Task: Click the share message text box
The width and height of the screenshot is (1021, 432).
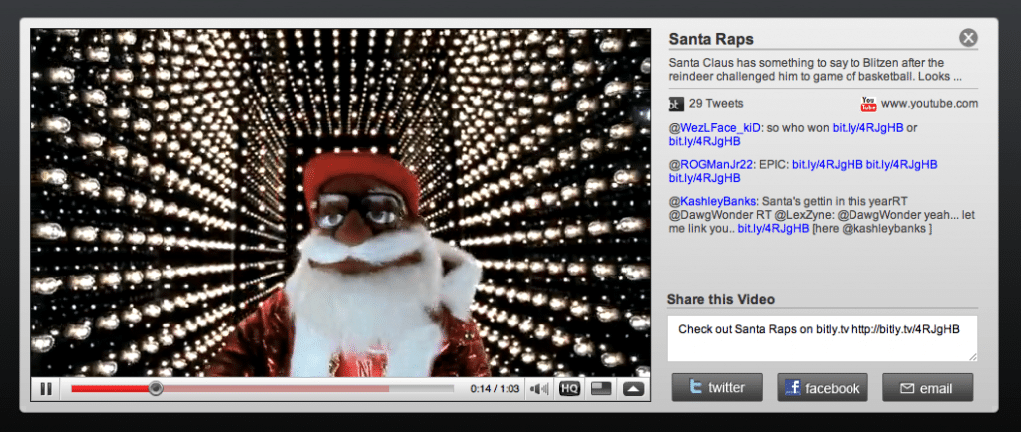Action: click(x=823, y=337)
